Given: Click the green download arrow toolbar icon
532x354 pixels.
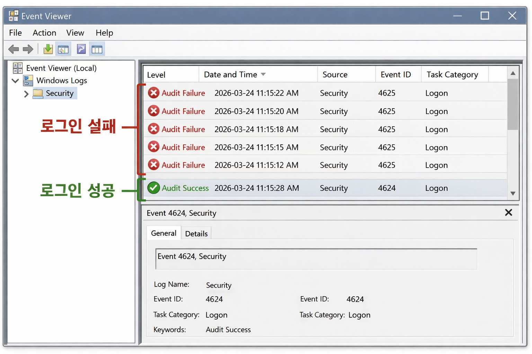Looking at the screenshot, I should (48, 49).
